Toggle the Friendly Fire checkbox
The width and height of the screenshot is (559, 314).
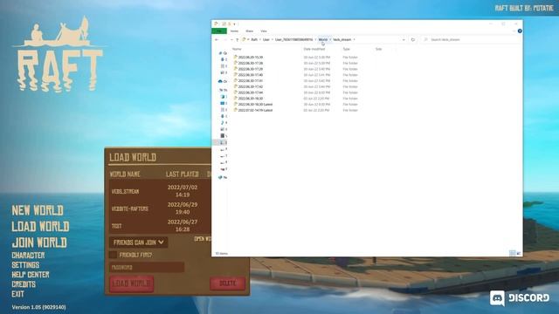click(113, 255)
